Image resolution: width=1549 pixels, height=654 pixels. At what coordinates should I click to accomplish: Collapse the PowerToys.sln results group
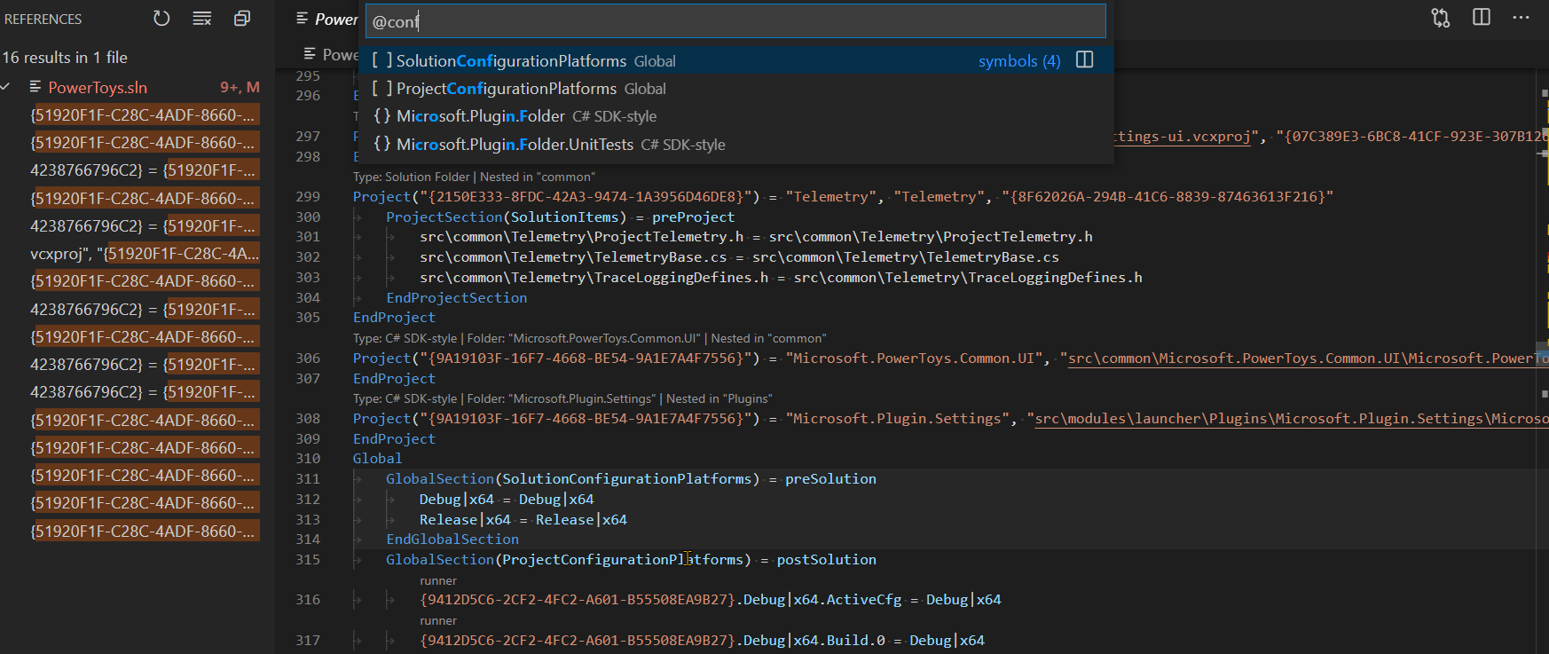pyautogui.click(x=7, y=87)
